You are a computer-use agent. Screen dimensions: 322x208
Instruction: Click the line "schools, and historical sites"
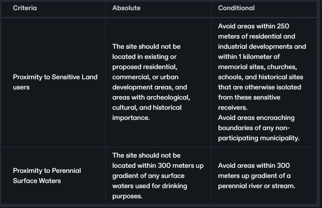(x=260, y=77)
